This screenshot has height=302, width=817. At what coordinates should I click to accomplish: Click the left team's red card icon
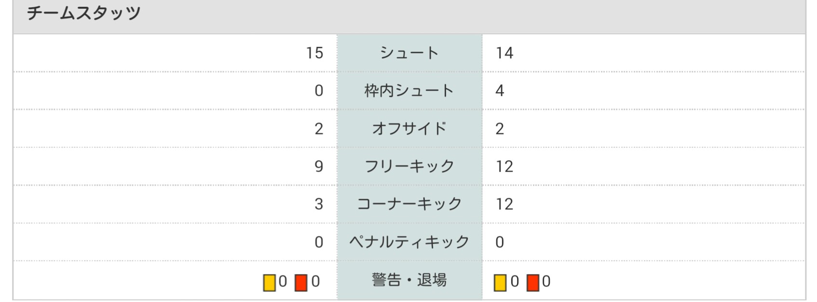[301, 282]
